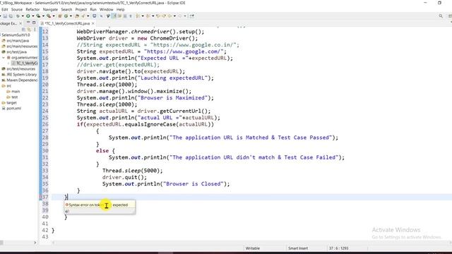
Task: Open the Back history dropdown arrow
Action: pos(174,16)
